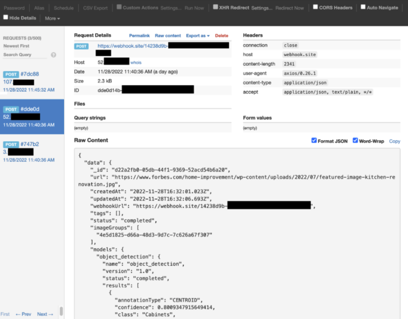This screenshot has width=408, height=319.
Task: Click the search query help icon
Action: [53, 55]
